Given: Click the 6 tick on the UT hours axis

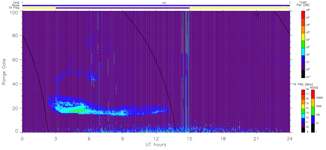Looking at the screenshot, I should tap(89, 138).
